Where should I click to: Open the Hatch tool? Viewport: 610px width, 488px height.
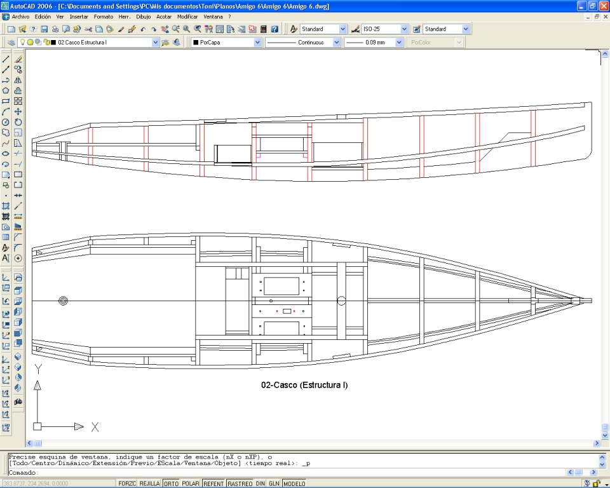click(x=6, y=206)
